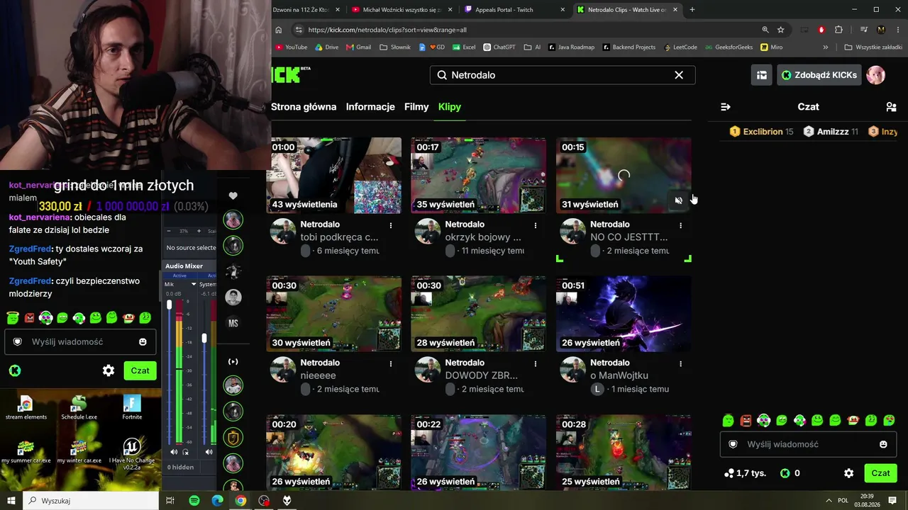Mute the Mik channel speaker in OBS
Viewport: 908px width, 510px height.
point(174,452)
